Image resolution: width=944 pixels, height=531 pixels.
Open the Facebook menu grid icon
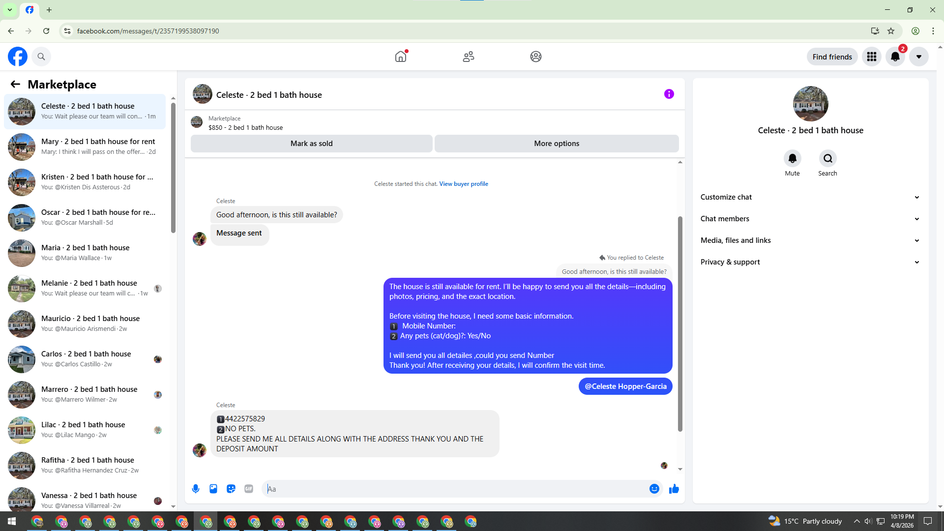872,57
